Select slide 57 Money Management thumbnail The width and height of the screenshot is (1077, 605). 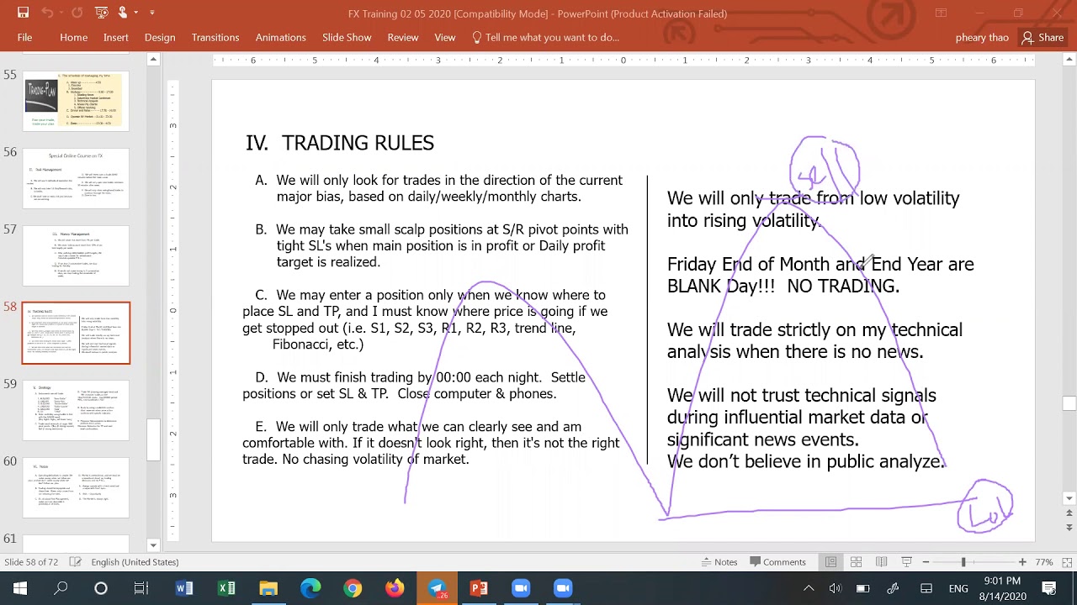click(x=76, y=255)
